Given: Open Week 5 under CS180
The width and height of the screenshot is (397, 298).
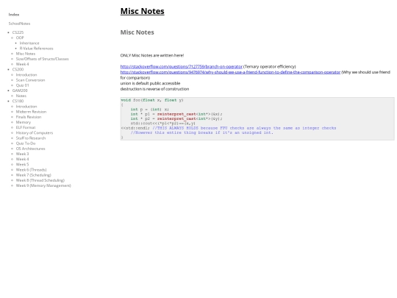Looking at the screenshot, I should [23, 165].
